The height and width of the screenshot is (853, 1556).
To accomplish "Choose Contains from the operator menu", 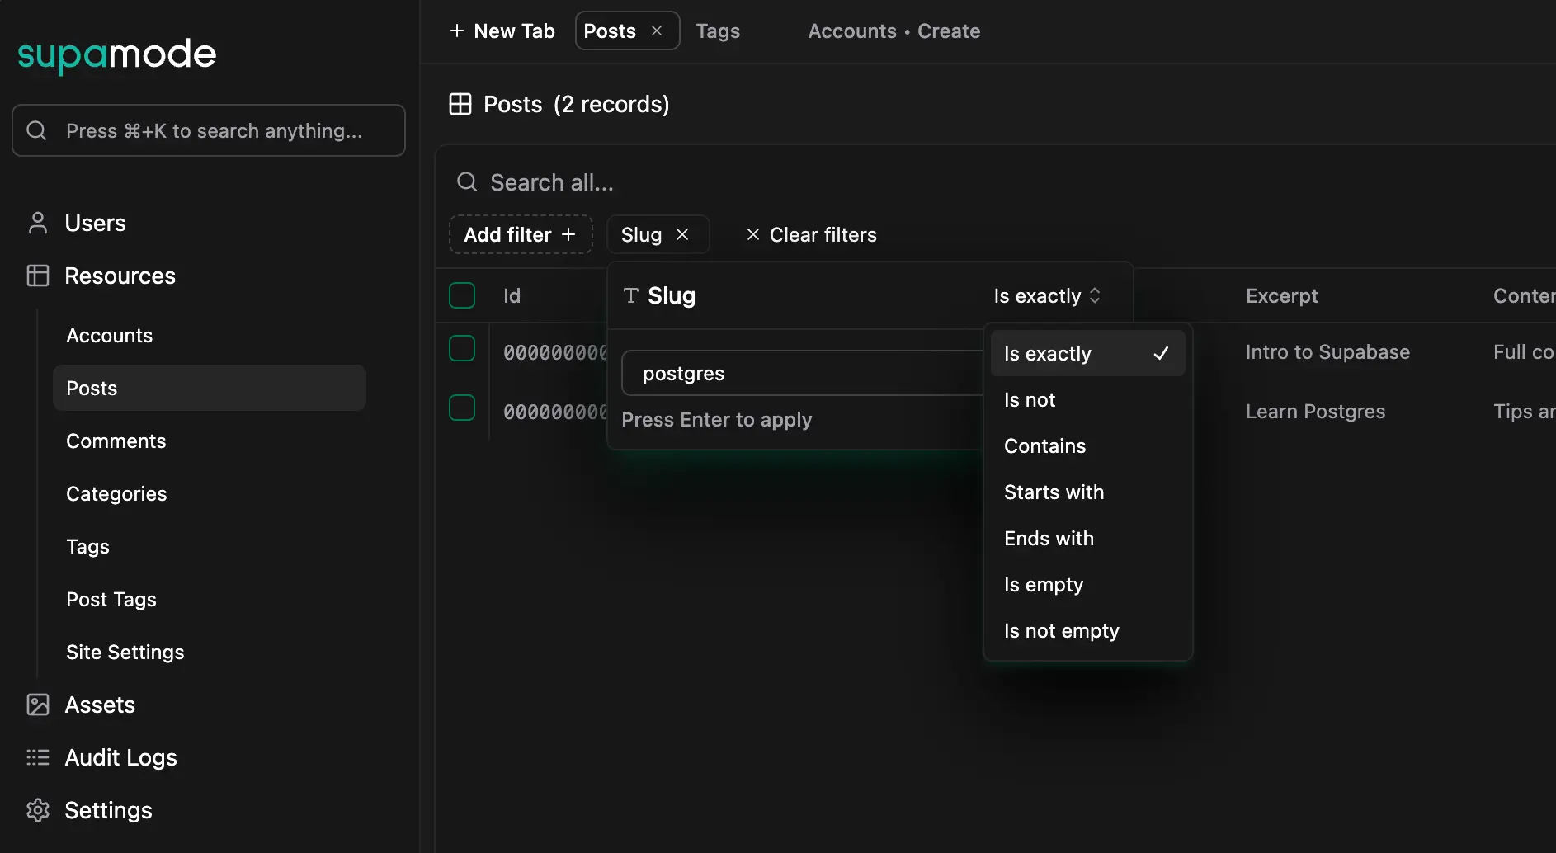I will click(x=1044, y=445).
